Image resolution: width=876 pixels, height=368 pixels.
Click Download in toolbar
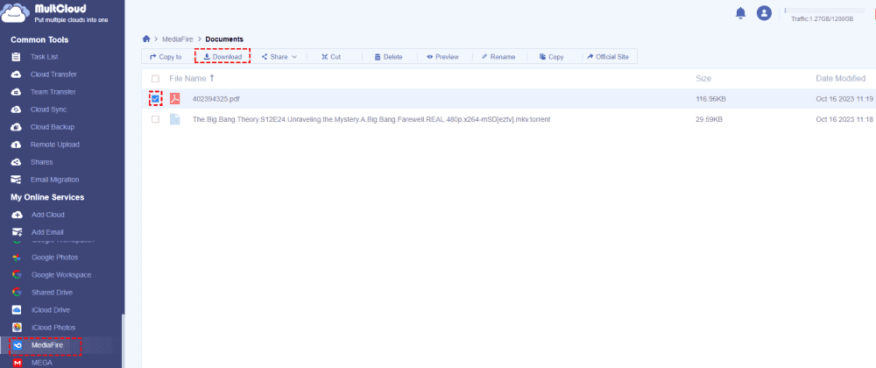pos(222,57)
